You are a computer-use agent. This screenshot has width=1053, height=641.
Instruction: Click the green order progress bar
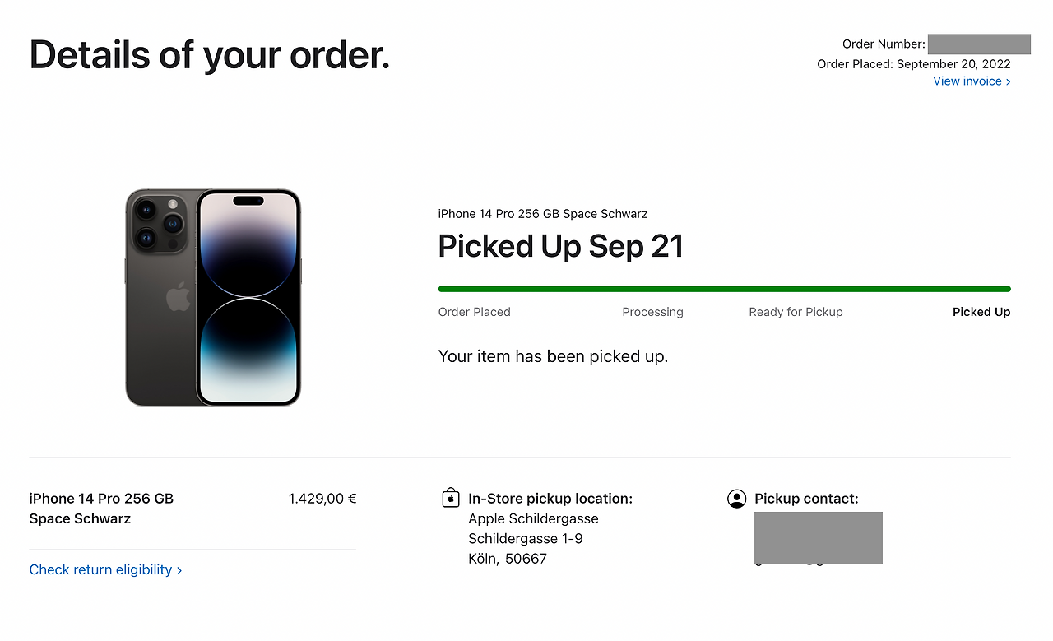(724, 289)
